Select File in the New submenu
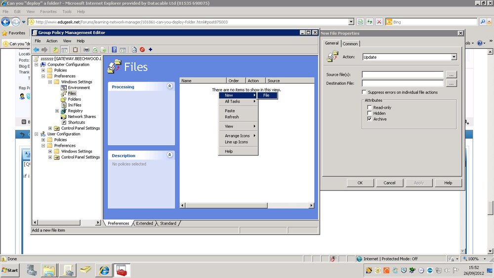The width and height of the screenshot is (494, 278). 267,95
